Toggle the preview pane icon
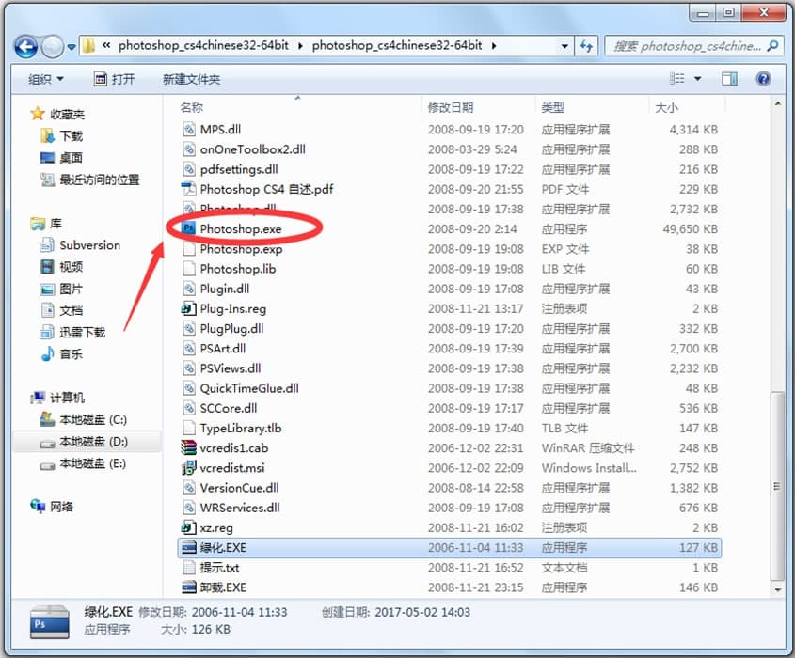The image size is (795, 658). coord(729,79)
